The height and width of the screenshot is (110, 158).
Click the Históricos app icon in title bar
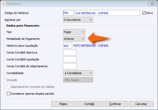(x=3, y=4)
